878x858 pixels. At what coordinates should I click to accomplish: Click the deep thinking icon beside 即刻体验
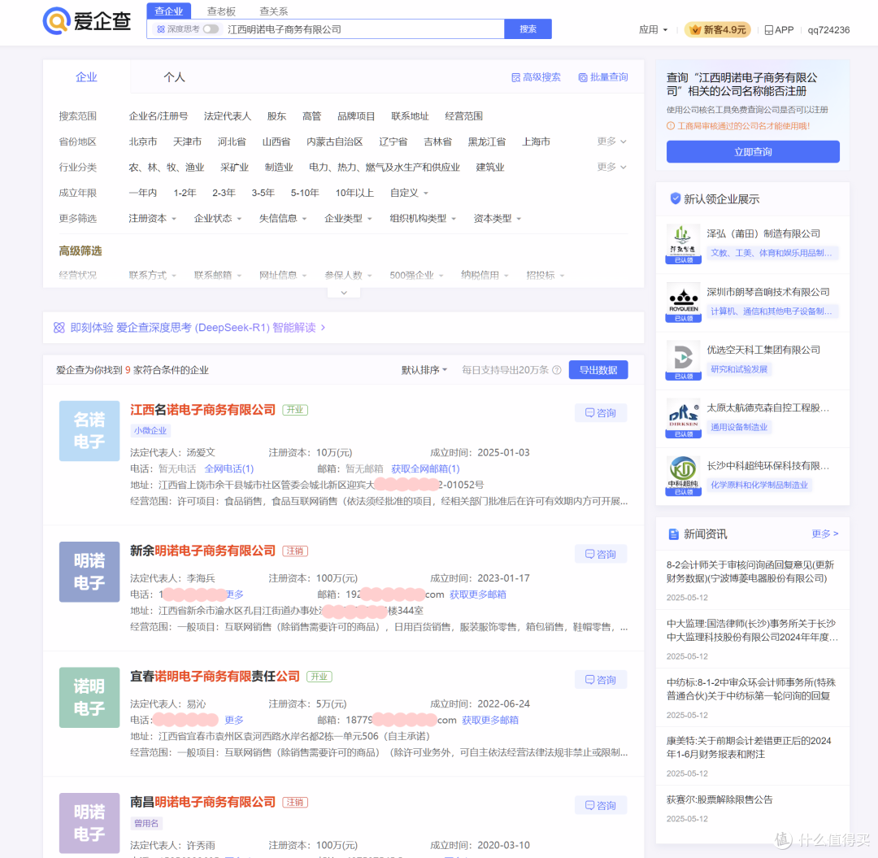(x=59, y=328)
